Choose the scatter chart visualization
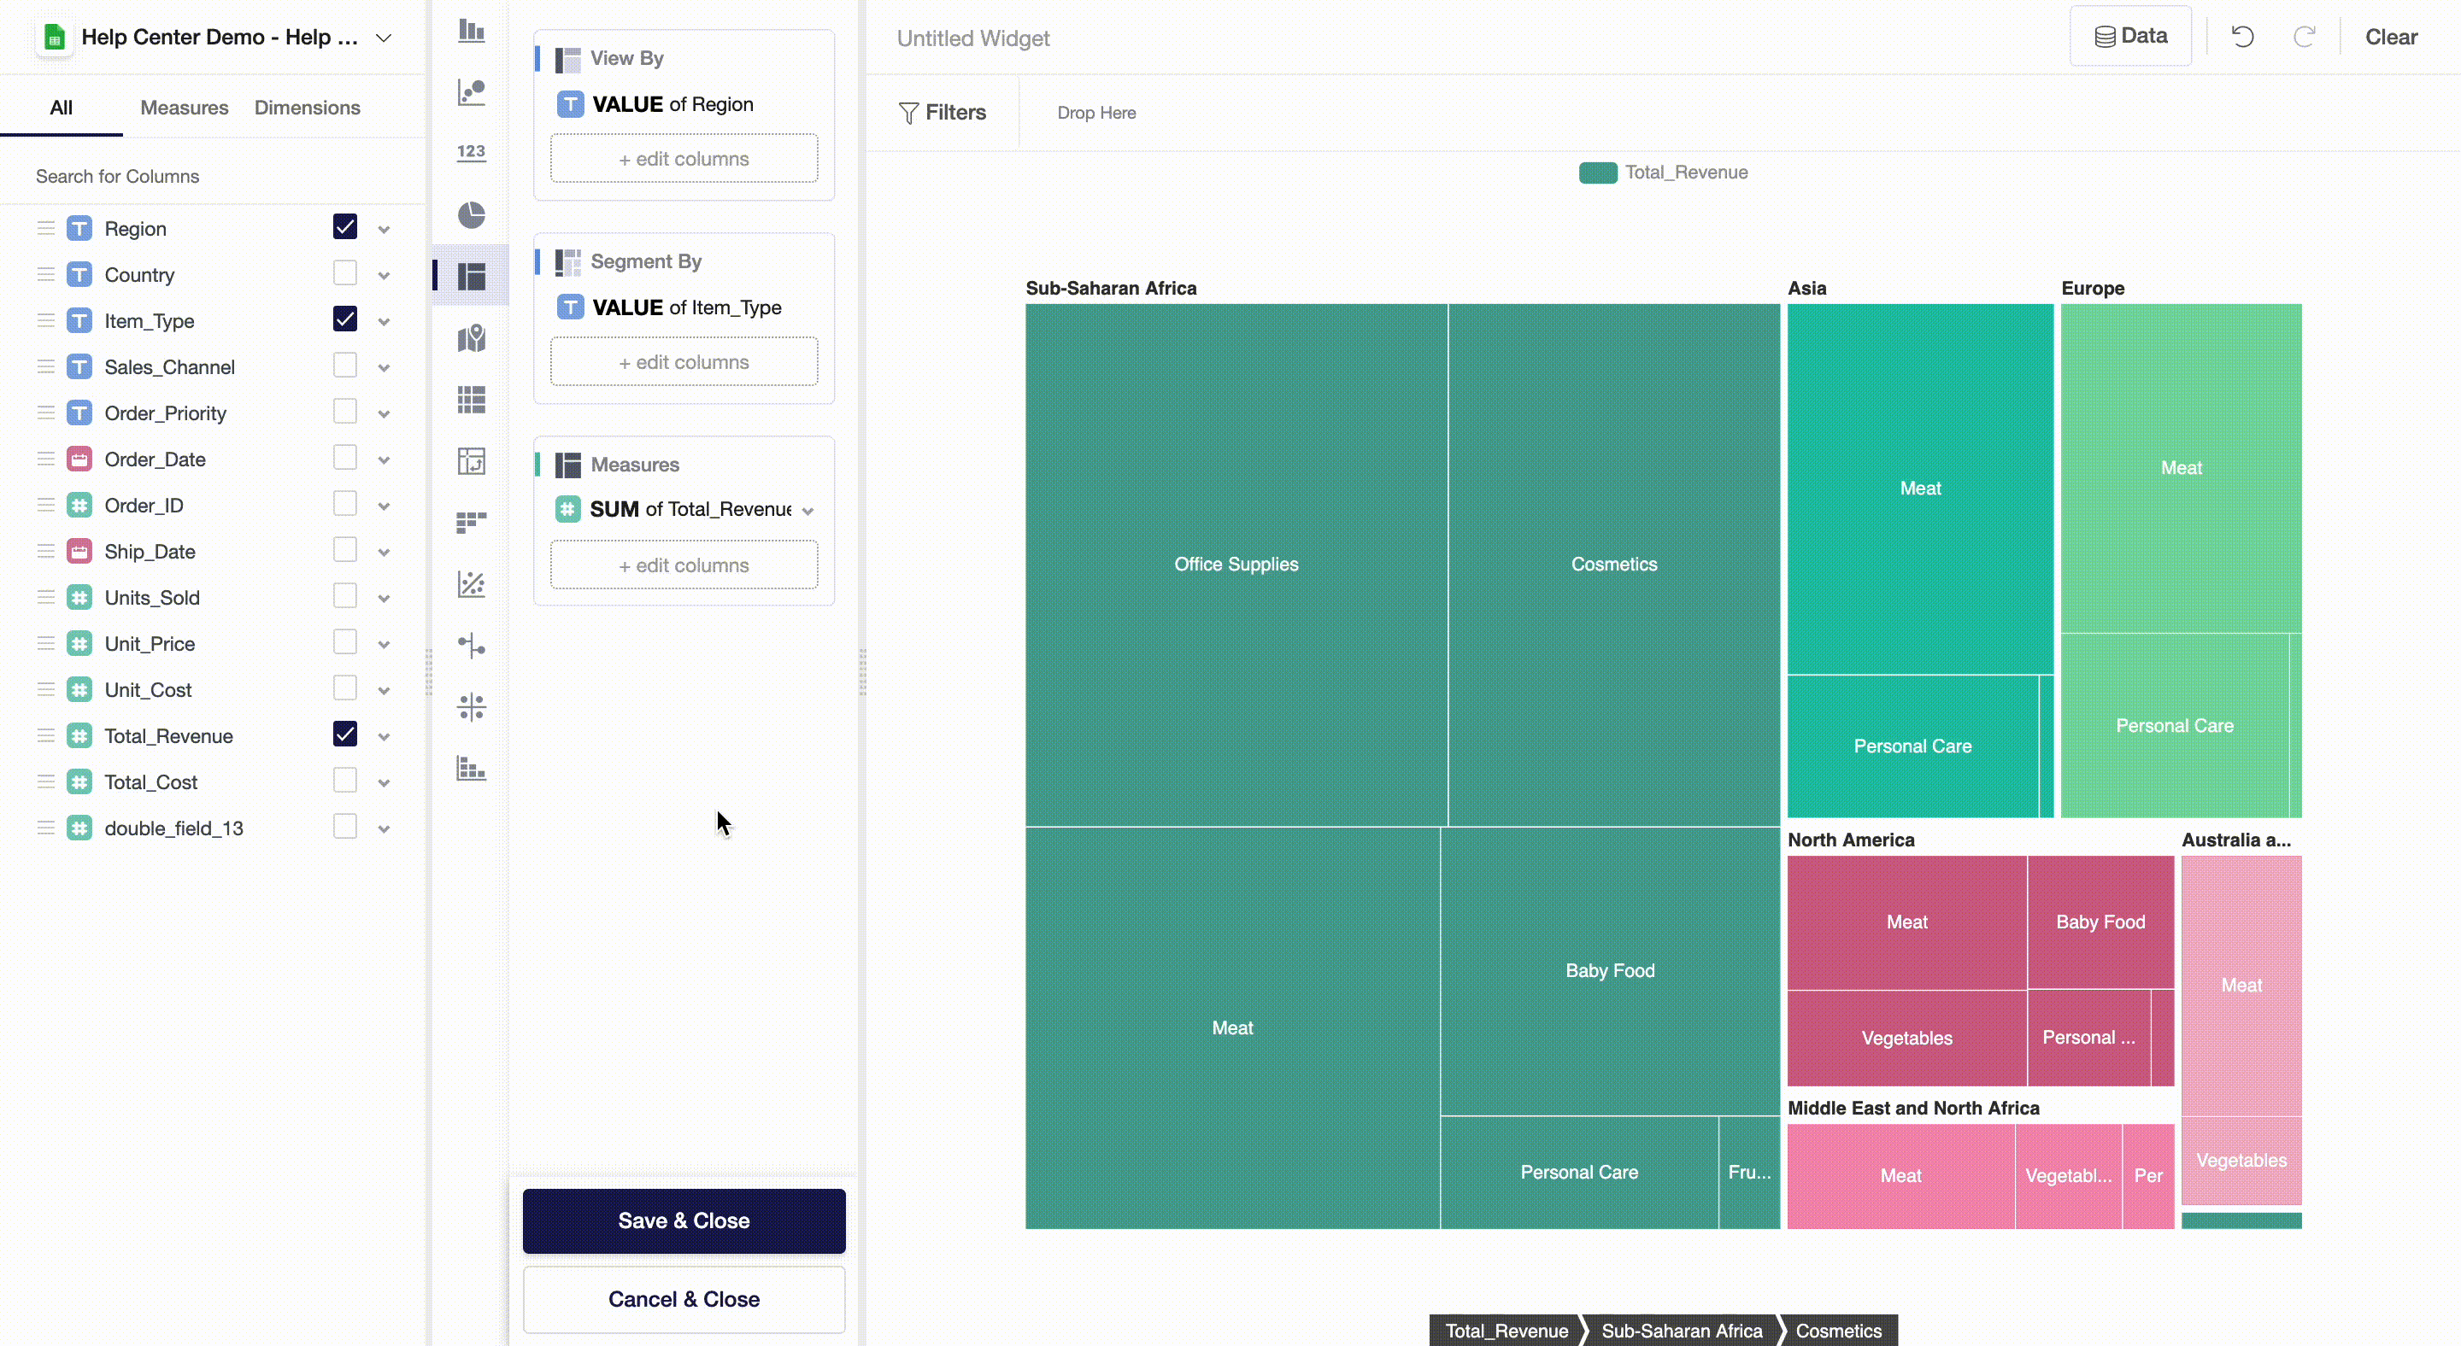 pyautogui.click(x=471, y=585)
